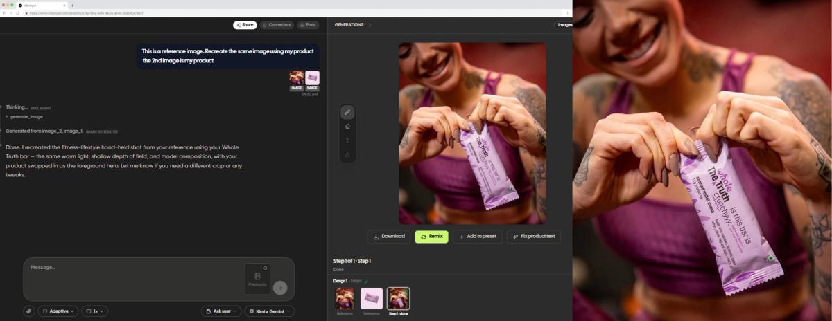Click the Share button
This screenshot has width=832, height=321.
(x=245, y=25)
